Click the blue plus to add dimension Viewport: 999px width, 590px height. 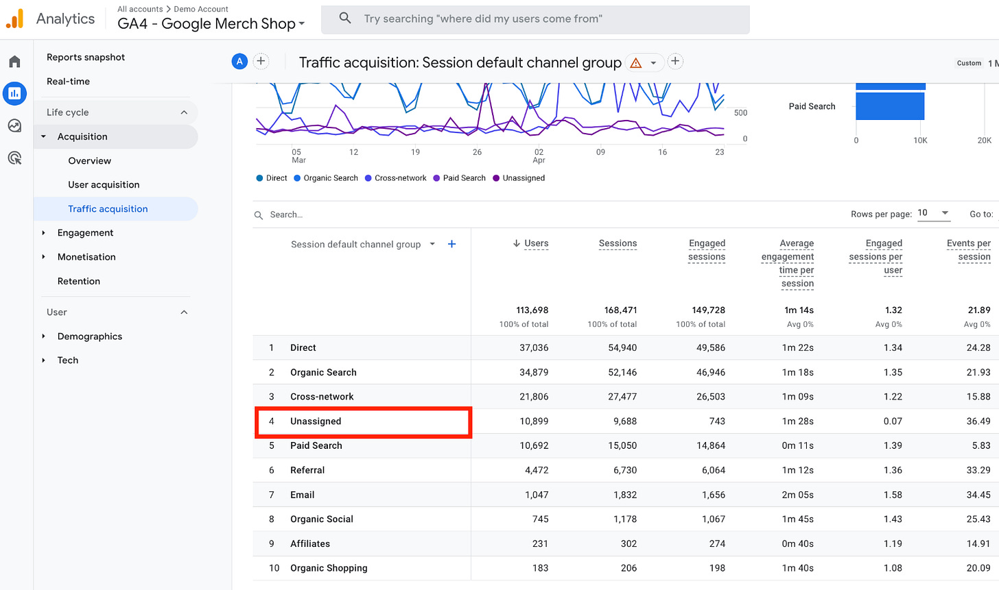pos(451,245)
